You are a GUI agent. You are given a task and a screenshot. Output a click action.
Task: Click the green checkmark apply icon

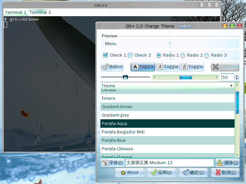tap(153, 173)
